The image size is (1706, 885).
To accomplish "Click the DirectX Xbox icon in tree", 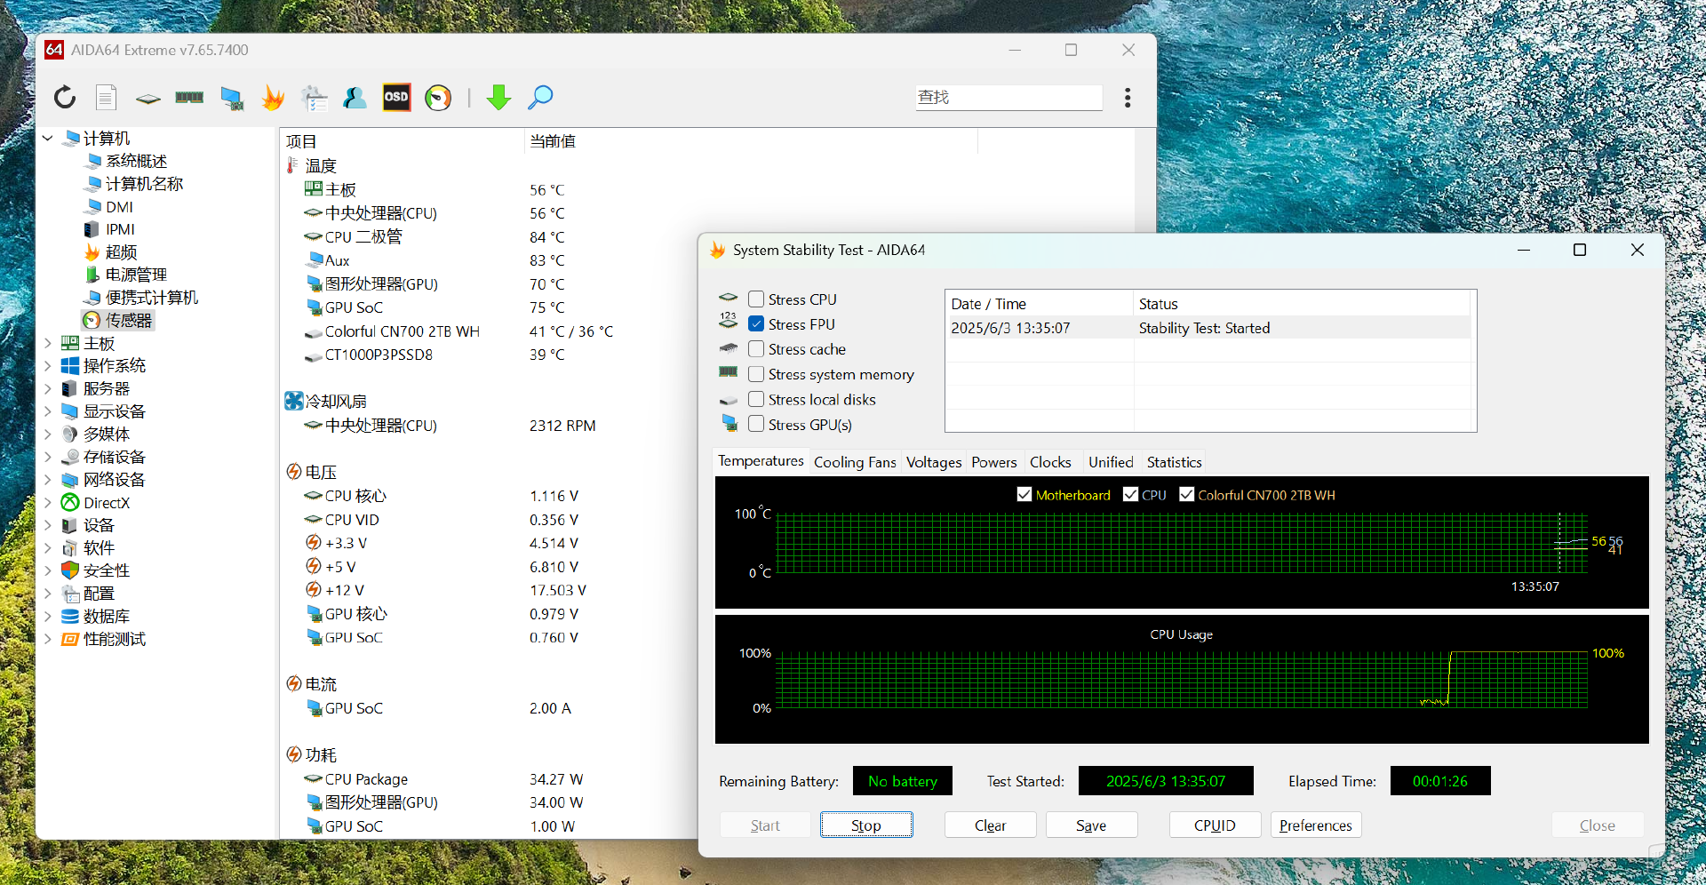I will (70, 502).
